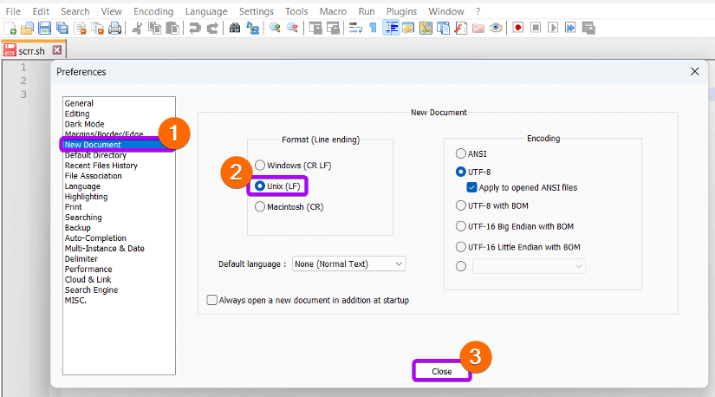Image resolution: width=715 pixels, height=397 pixels.
Task: Open Folder as Workspace toolbar icon
Action: click(478, 29)
